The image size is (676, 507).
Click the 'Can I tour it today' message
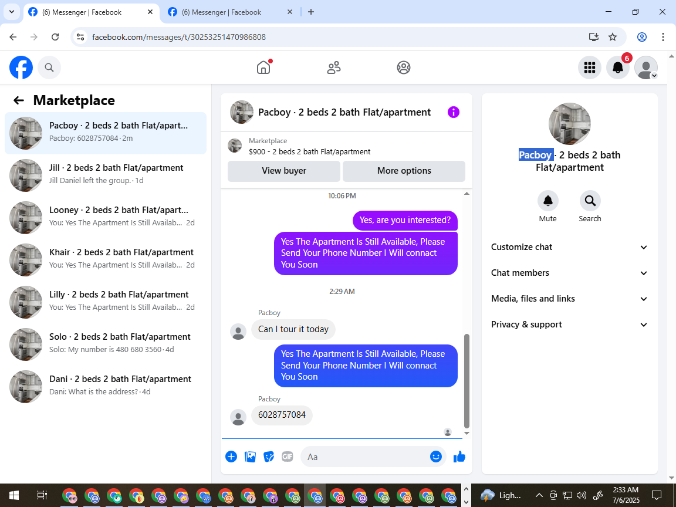coord(293,329)
